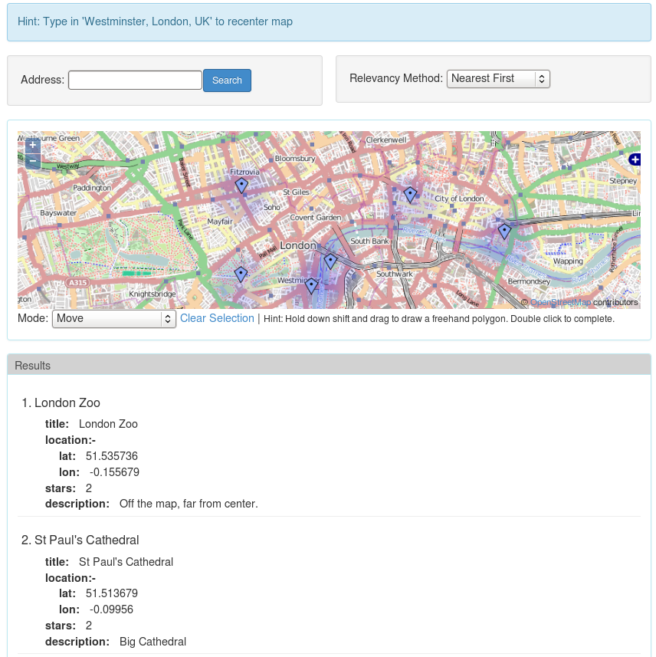Viewport: 656px width, 657px height.
Task: Focus the Address input field
Action: (136, 80)
